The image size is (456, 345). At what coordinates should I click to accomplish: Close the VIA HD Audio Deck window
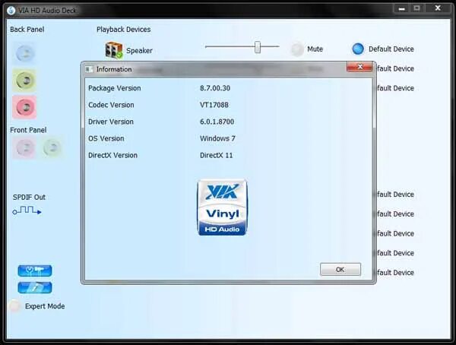tap(438, 8)
